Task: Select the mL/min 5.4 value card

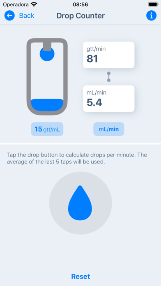Action: click(x=109, y=99)
